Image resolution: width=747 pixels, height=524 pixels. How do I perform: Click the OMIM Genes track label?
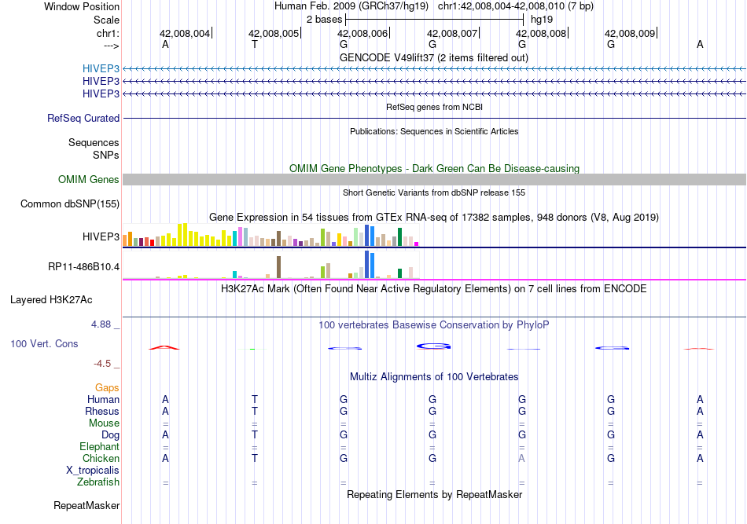88,179
